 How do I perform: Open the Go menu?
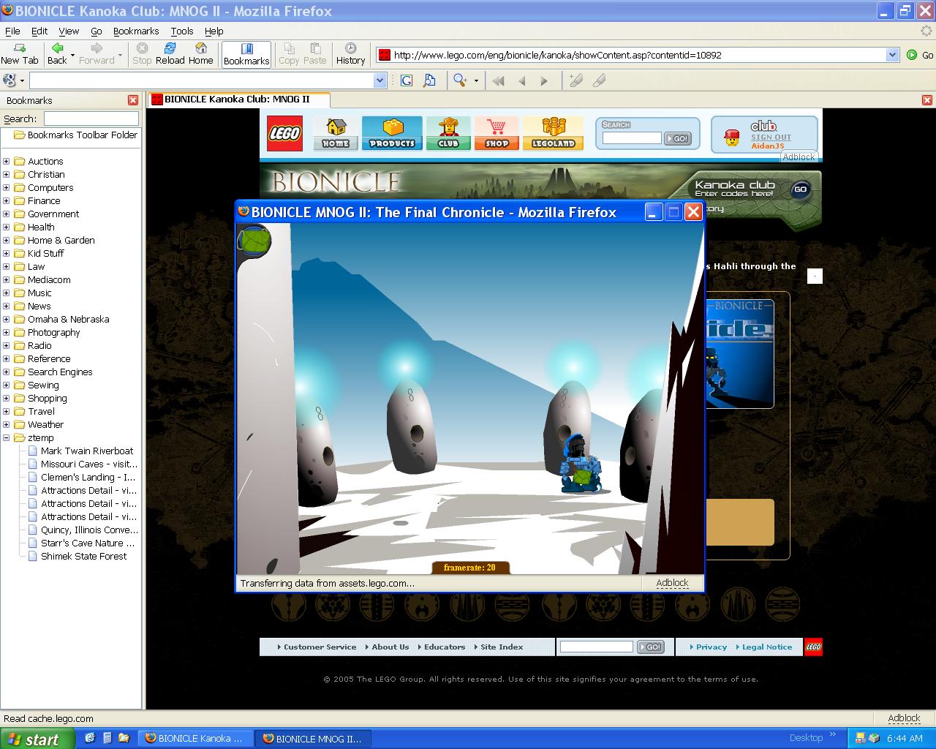97,31
